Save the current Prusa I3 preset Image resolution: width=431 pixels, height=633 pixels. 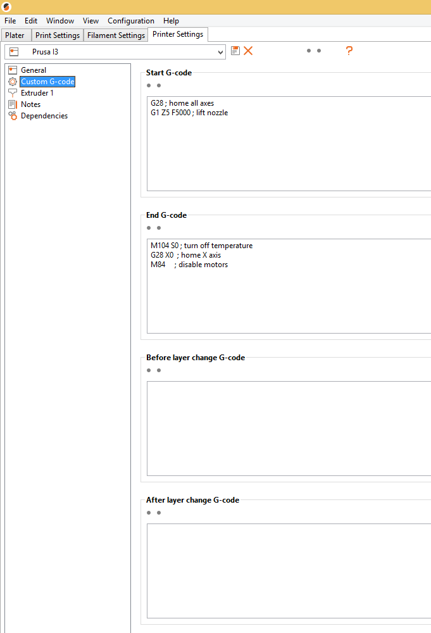[x=235, y=51]
